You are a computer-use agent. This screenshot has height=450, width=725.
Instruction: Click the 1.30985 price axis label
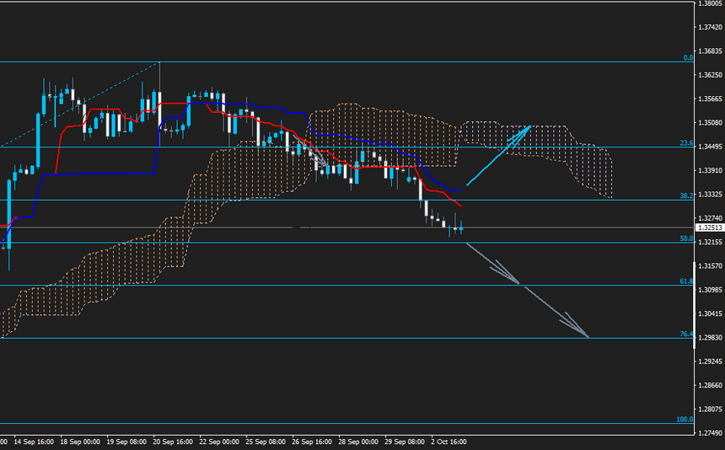click(710, 290)
